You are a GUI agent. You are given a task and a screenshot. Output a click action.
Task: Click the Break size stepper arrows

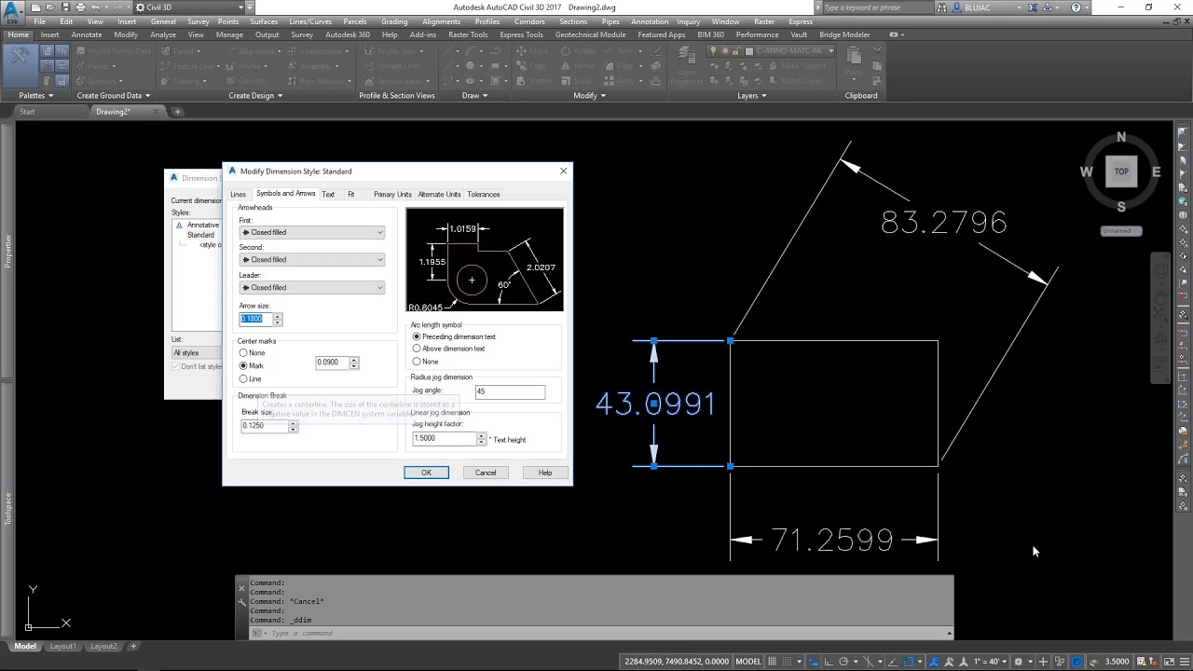click(x=294, y=426)
